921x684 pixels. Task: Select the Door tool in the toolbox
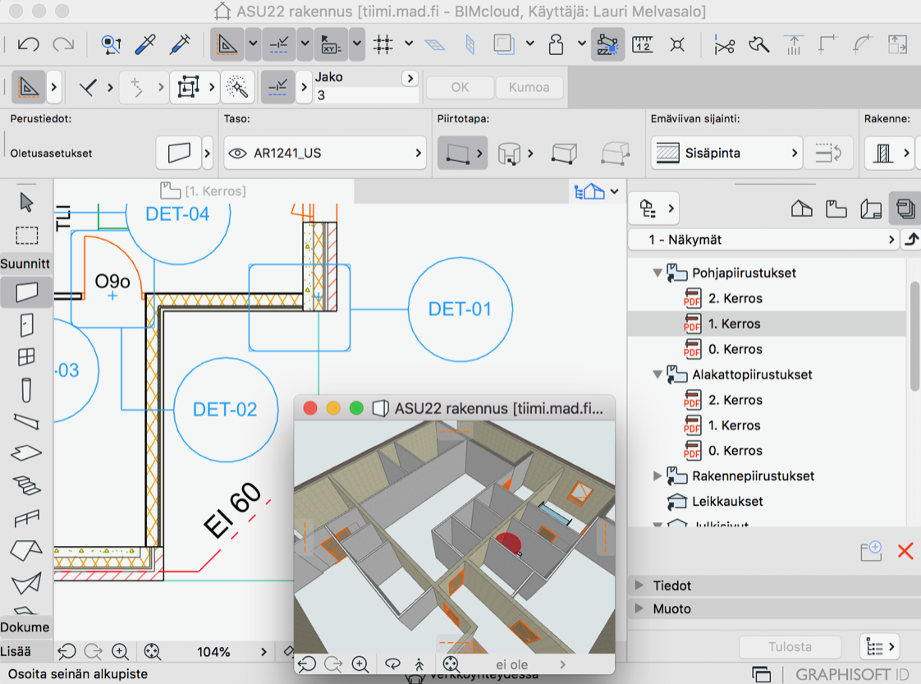point(26,325)
